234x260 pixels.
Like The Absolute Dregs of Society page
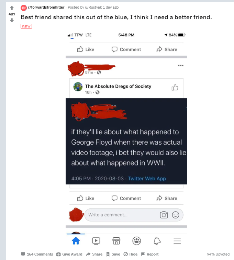tap(175, 87)
